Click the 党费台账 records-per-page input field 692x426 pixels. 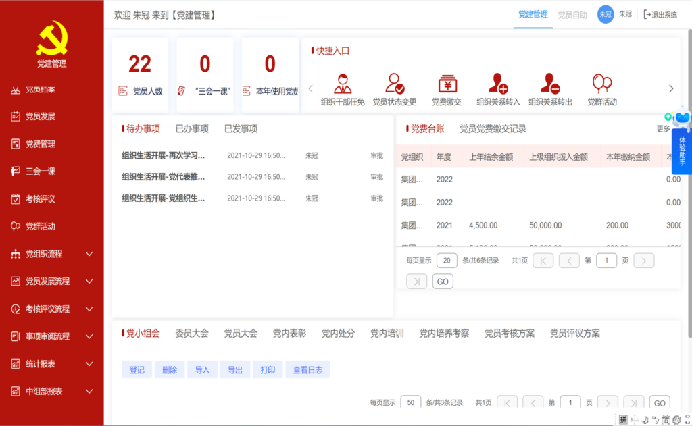click(x=447, y=261)
